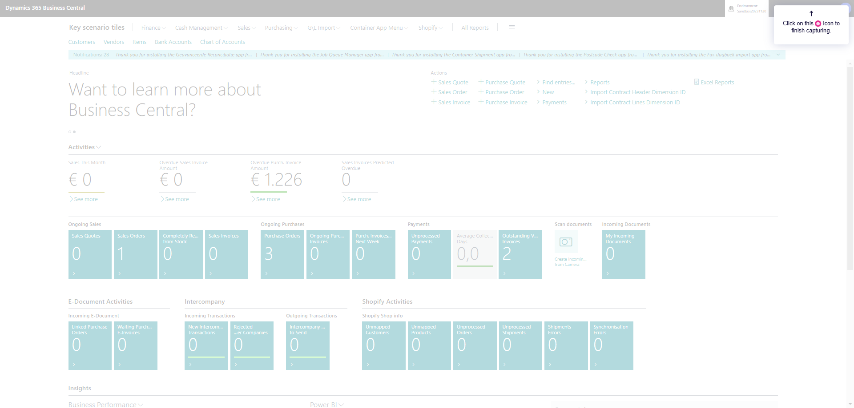The image size is (854, 408).
Task: Click the arrow on Linked Purchase Orders tile
Action: pos(74,364)
